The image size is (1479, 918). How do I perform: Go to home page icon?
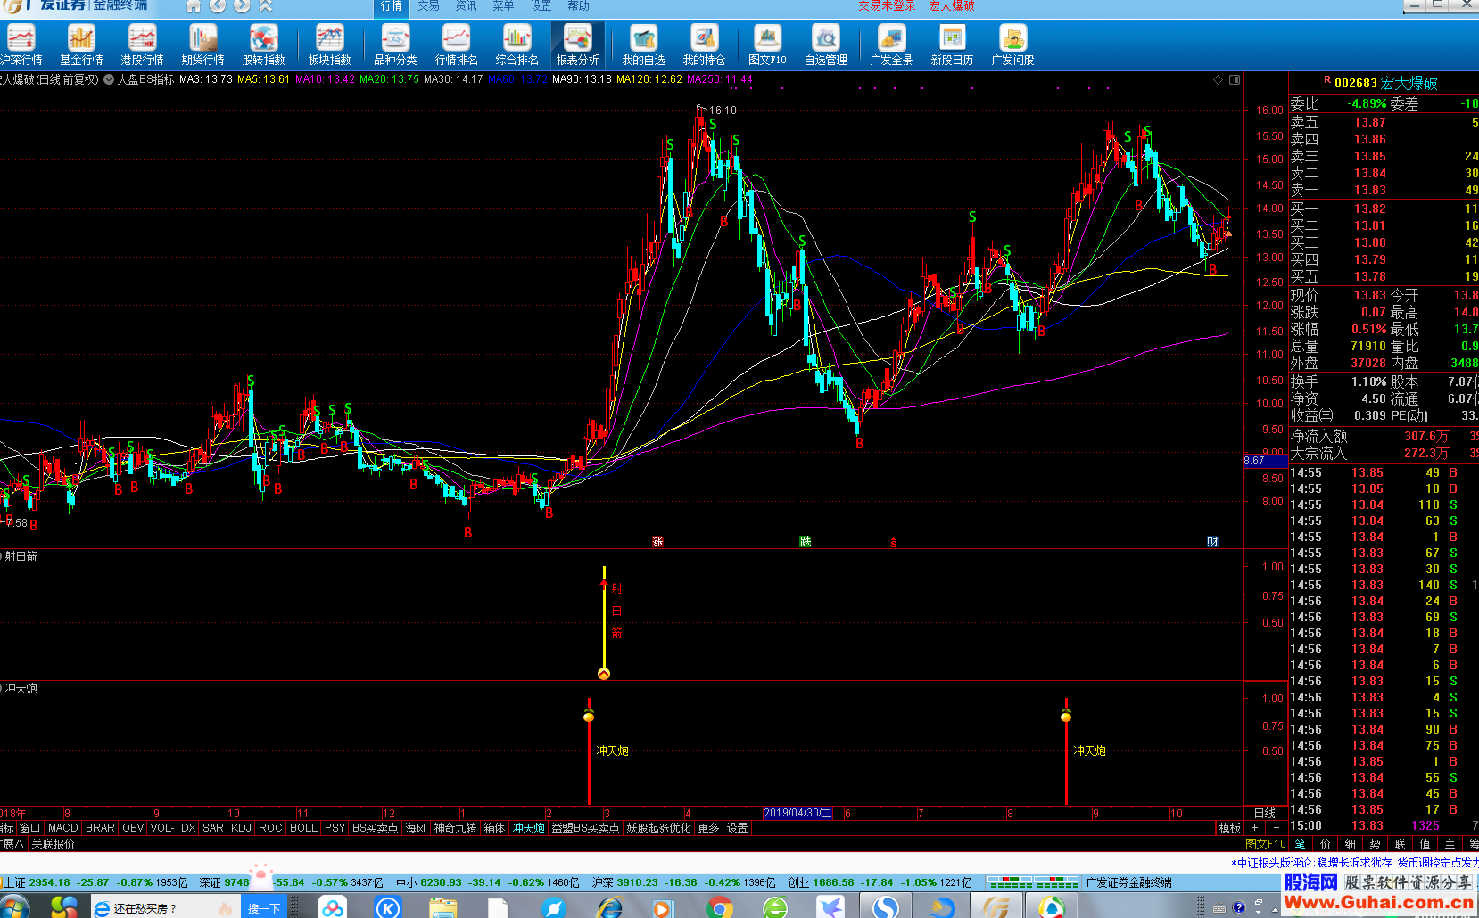click(x=194, y=5)
